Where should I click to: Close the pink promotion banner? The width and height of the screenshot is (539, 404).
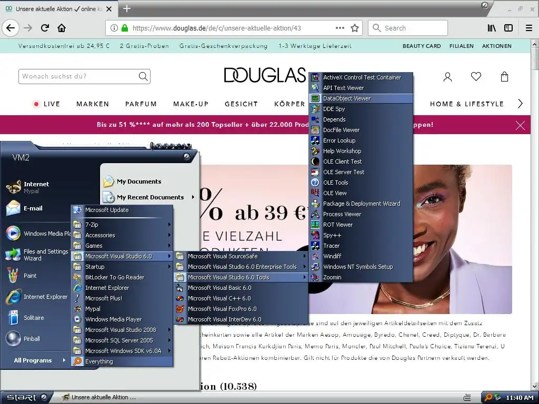pos(520,125)
